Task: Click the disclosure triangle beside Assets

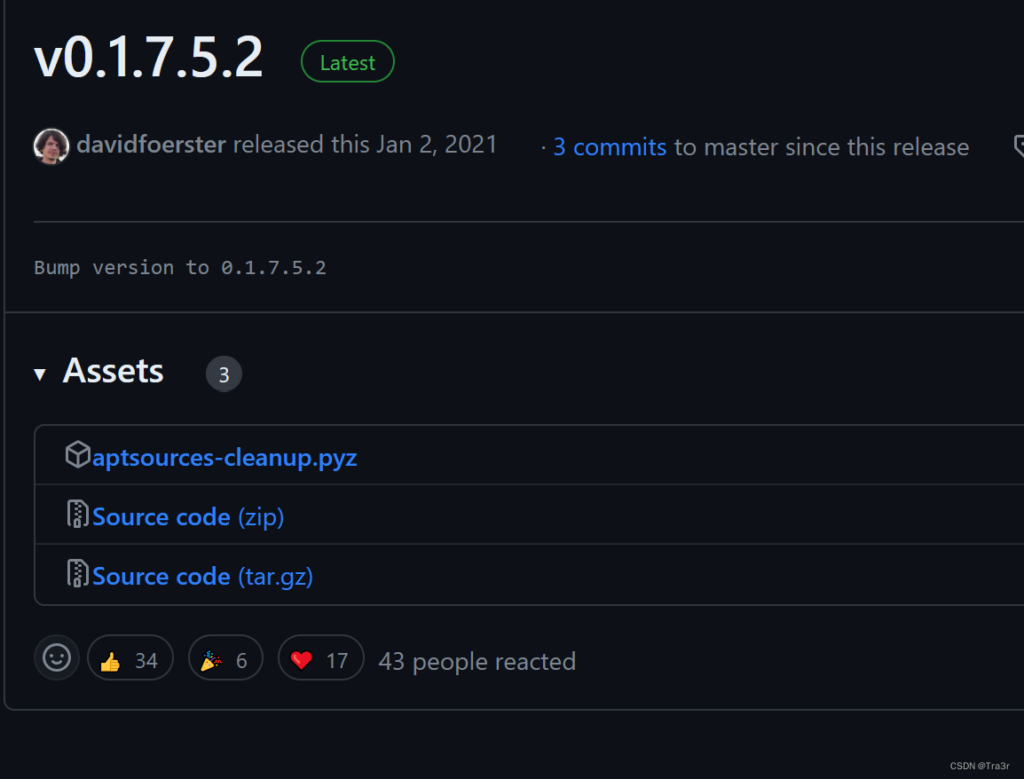Action: pos(40,374)
